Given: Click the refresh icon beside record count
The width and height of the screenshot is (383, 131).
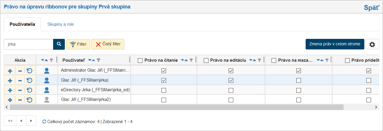Looking at the screenshot, I should [x=44, y=121].
